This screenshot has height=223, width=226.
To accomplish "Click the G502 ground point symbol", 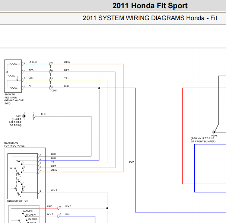I will (24, 116).
